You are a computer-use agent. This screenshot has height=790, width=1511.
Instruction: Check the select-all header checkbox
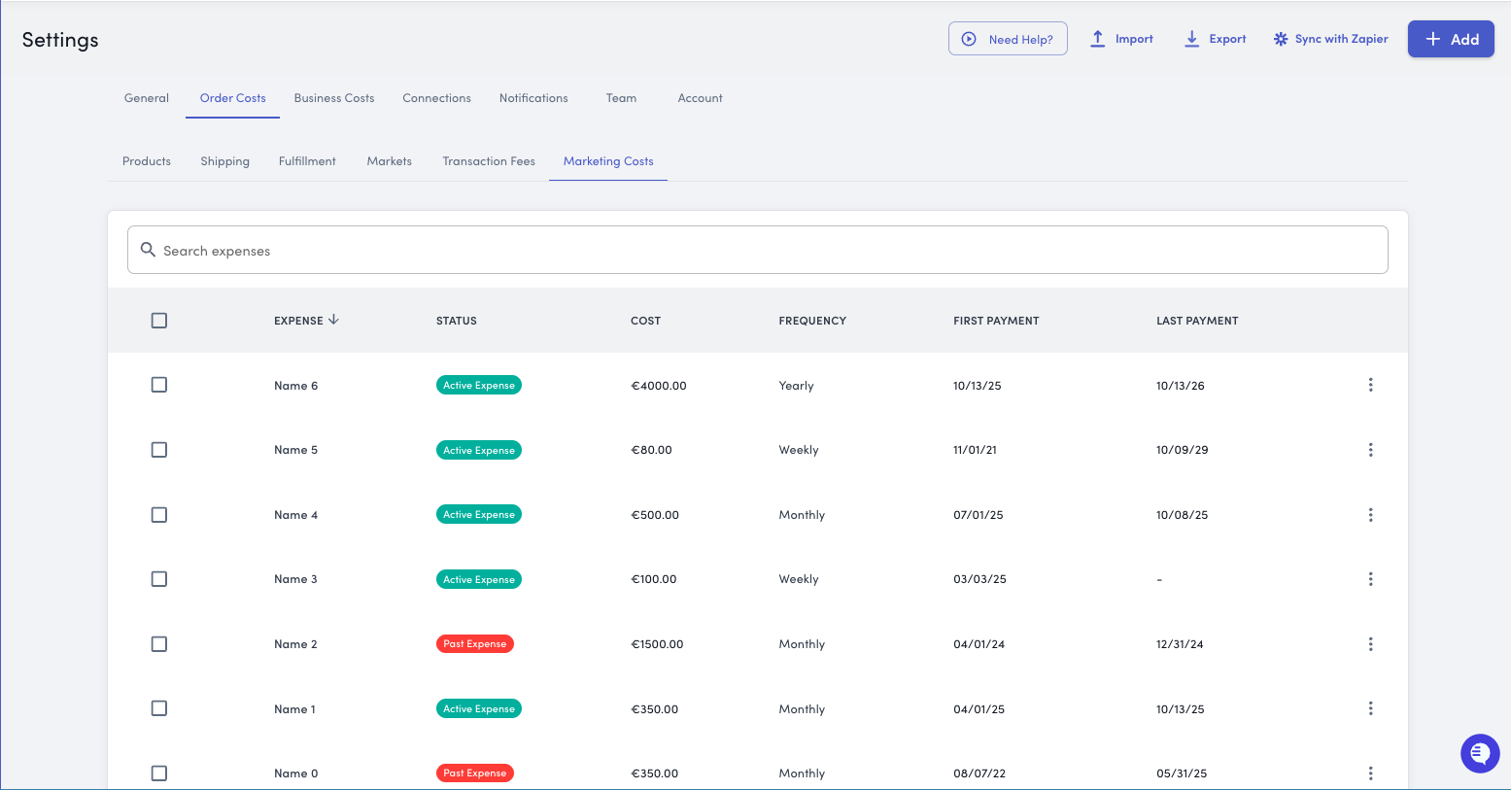click(159, 321)
